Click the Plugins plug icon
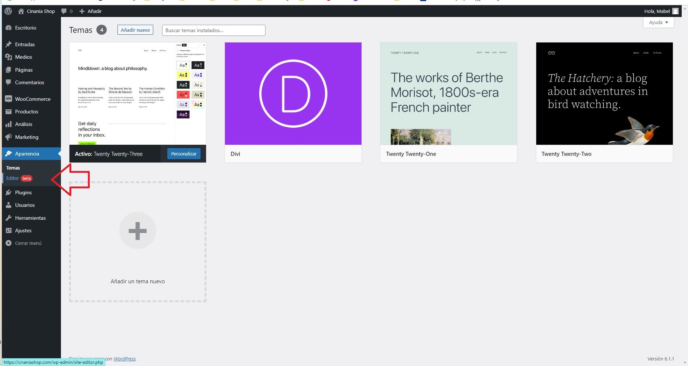Viewport: 688px width, 366px height. [8, 192]
